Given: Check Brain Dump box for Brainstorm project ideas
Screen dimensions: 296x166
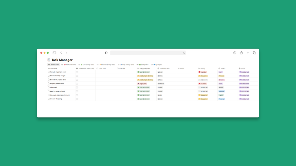Looking at the screenshot, I should pos(77,80).
